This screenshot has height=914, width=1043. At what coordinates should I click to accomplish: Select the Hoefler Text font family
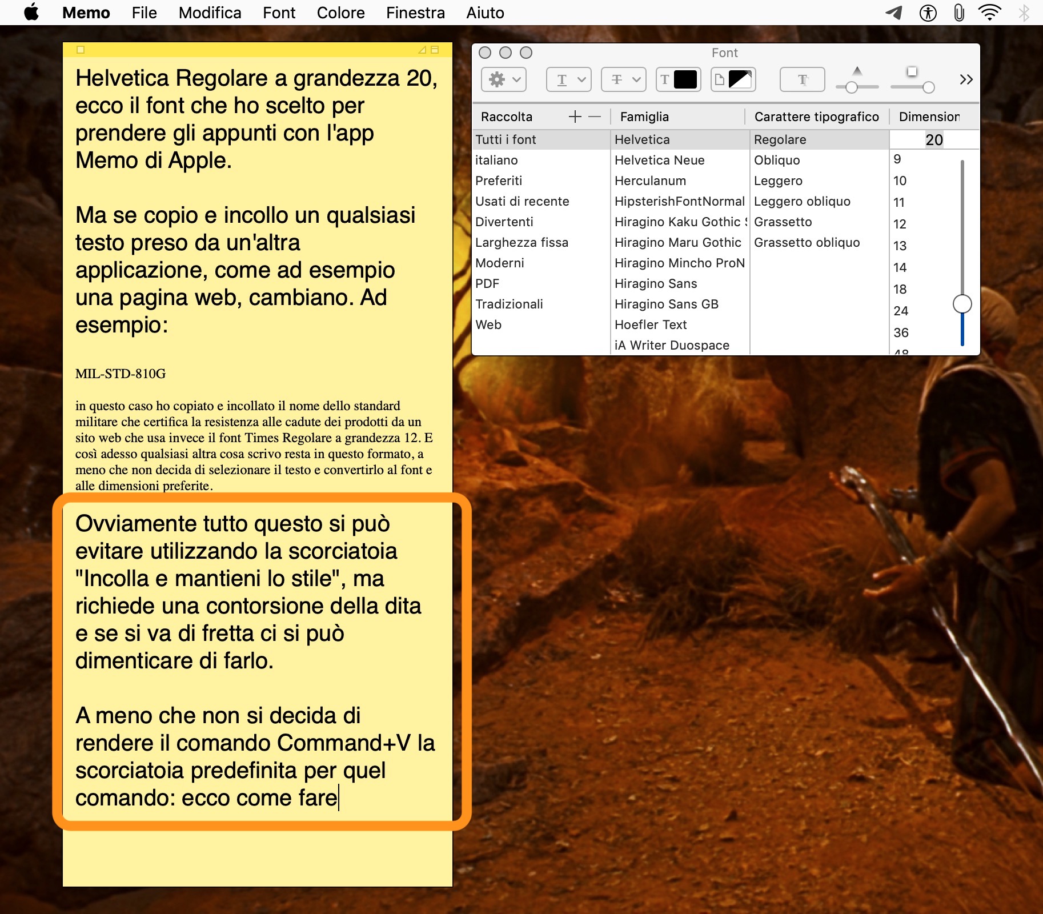680,324
